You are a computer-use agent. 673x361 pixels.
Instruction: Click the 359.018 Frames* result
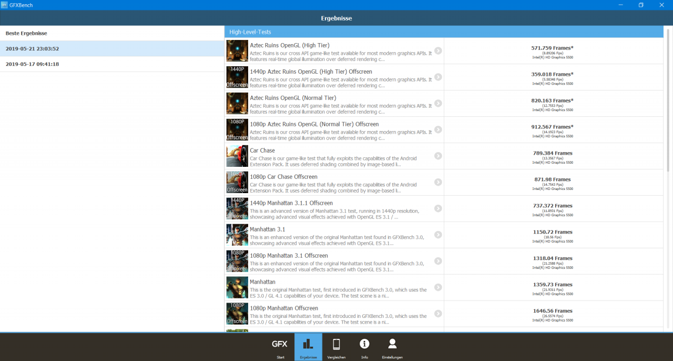552,74
